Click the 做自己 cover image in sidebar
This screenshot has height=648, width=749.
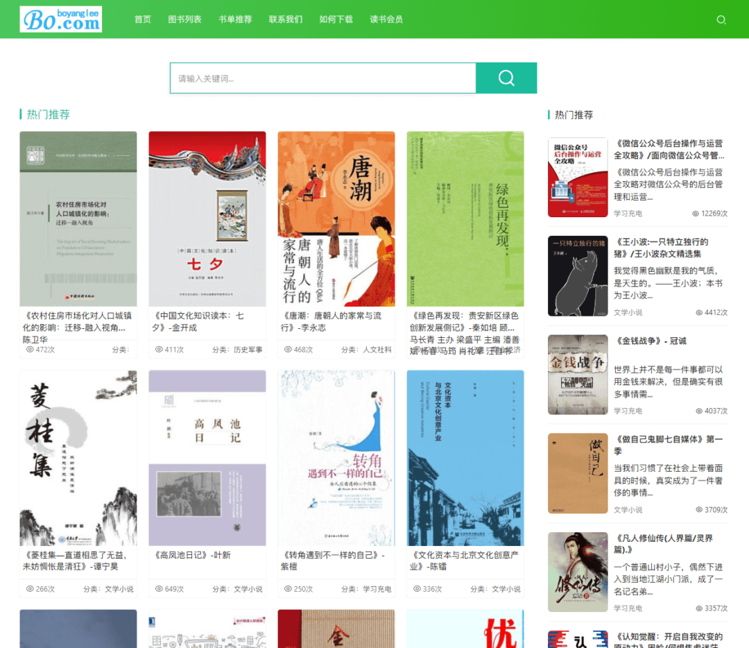point(578,473)
